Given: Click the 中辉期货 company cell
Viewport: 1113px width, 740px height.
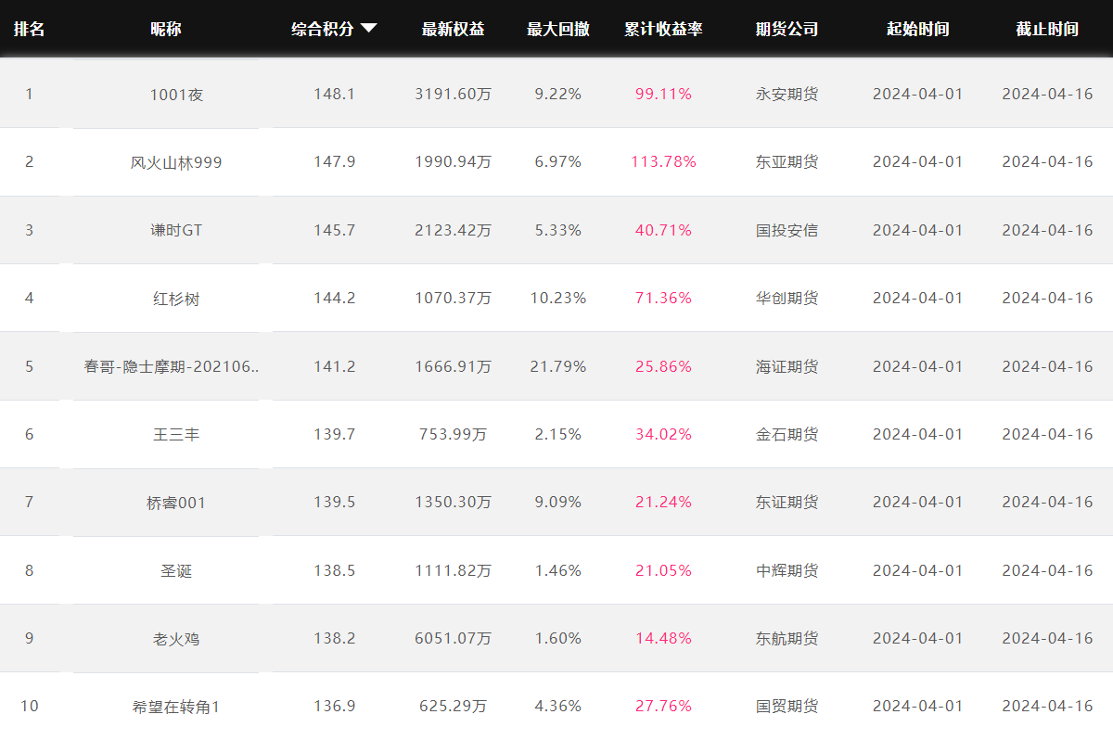Looking at the screenshot, I should tap(787, 570).
